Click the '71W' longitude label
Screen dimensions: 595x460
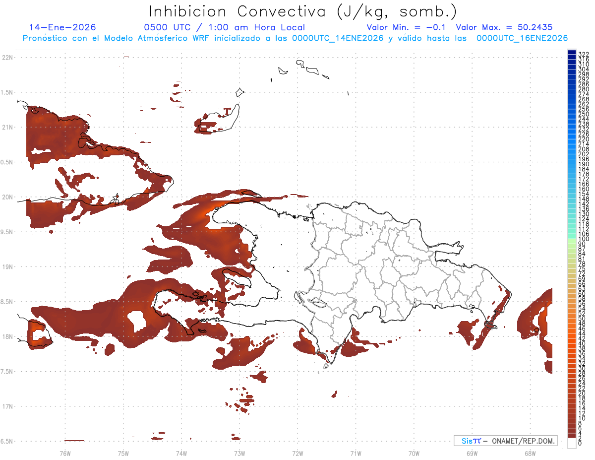click(x=356, y=453)
